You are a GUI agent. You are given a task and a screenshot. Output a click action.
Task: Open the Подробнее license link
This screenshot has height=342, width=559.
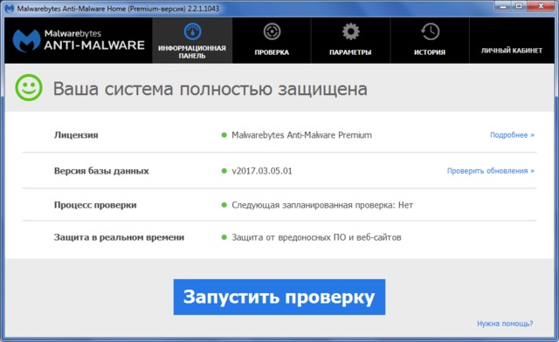click(x=512, y=135)
